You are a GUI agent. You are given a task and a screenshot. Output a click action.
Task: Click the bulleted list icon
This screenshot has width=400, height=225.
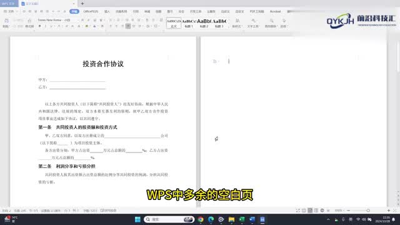pos(111,20)
